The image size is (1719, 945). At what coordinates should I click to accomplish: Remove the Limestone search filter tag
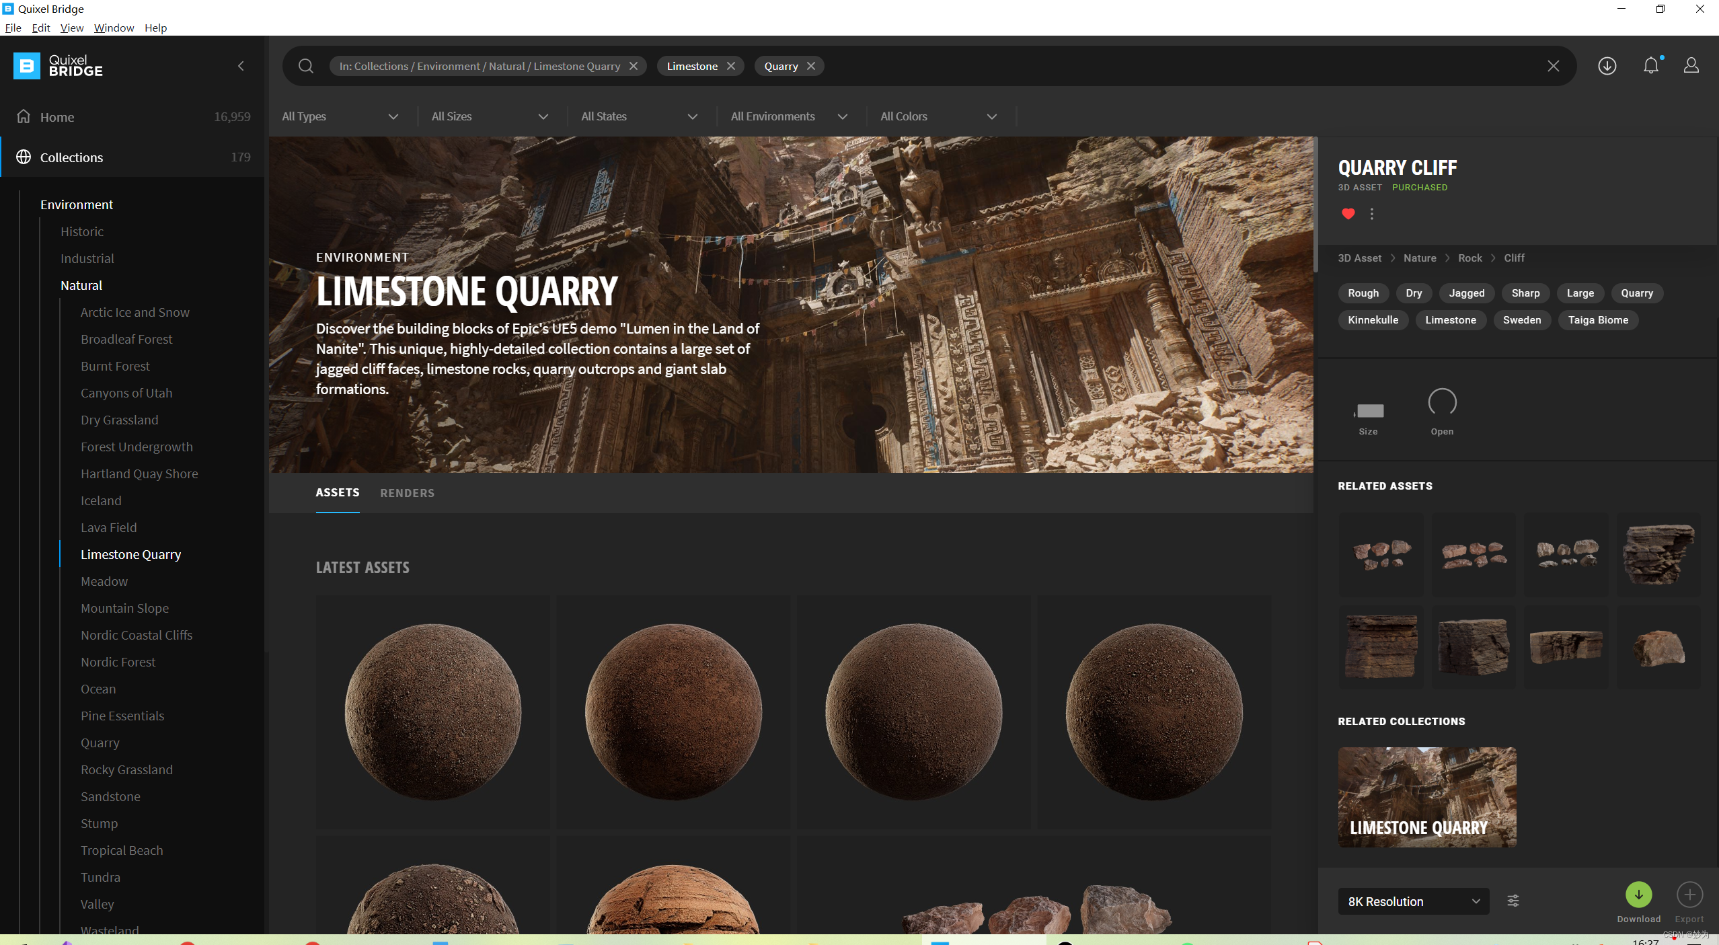point(731,66)
